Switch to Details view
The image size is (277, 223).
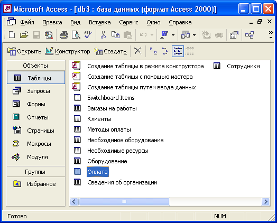coord(190,51)
